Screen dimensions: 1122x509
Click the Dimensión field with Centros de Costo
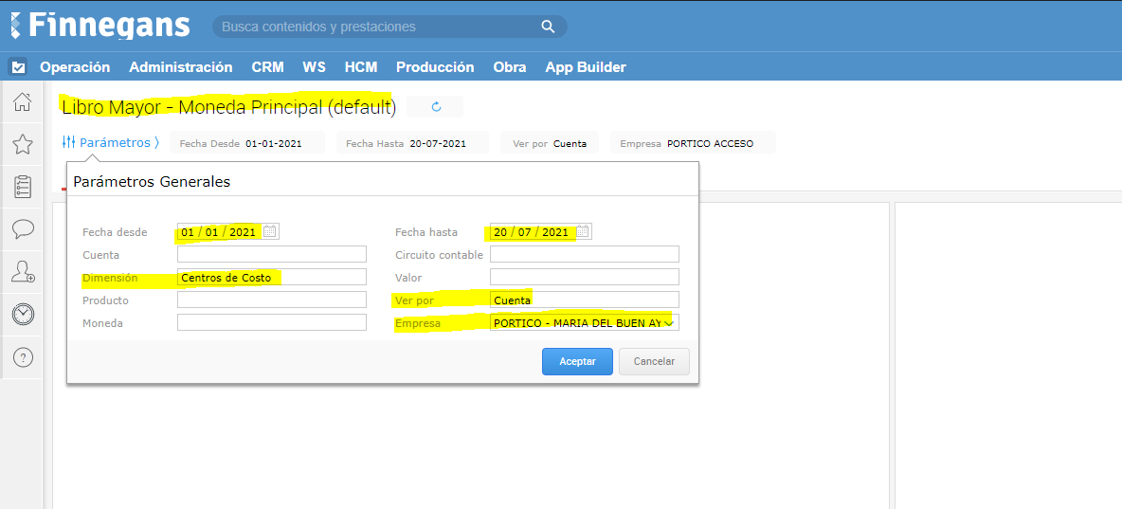point(271,278)
